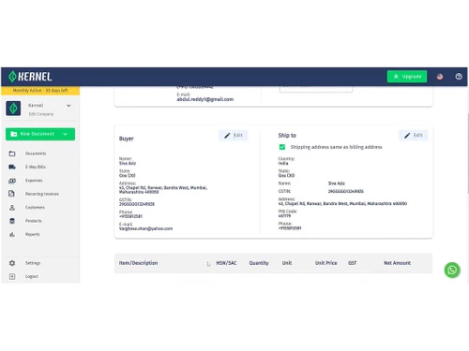Open Settings in sidebar

click(33, 263)
